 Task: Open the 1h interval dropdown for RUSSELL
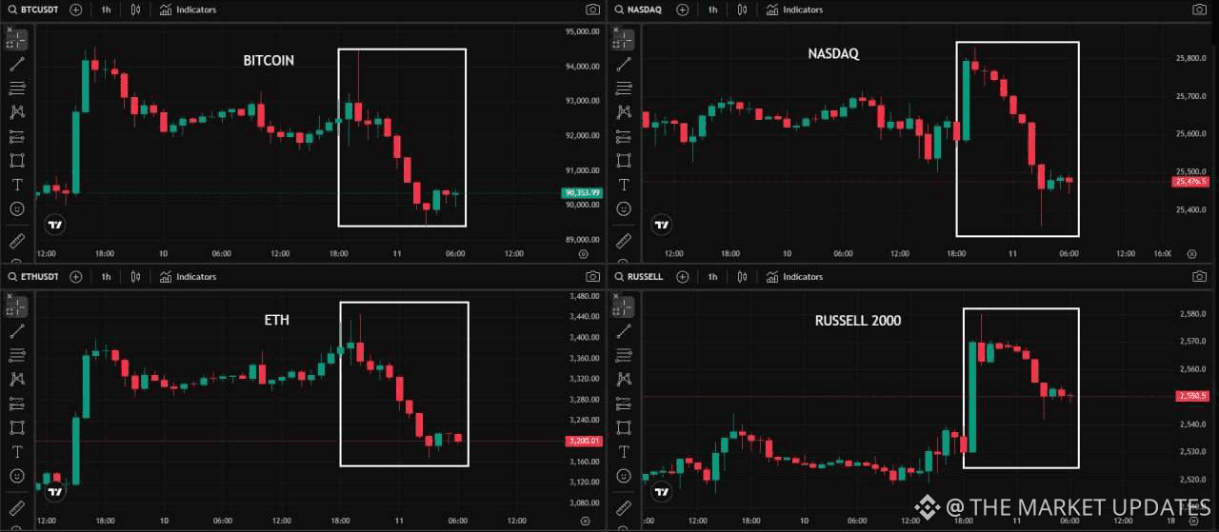click(x=712, y=277)
